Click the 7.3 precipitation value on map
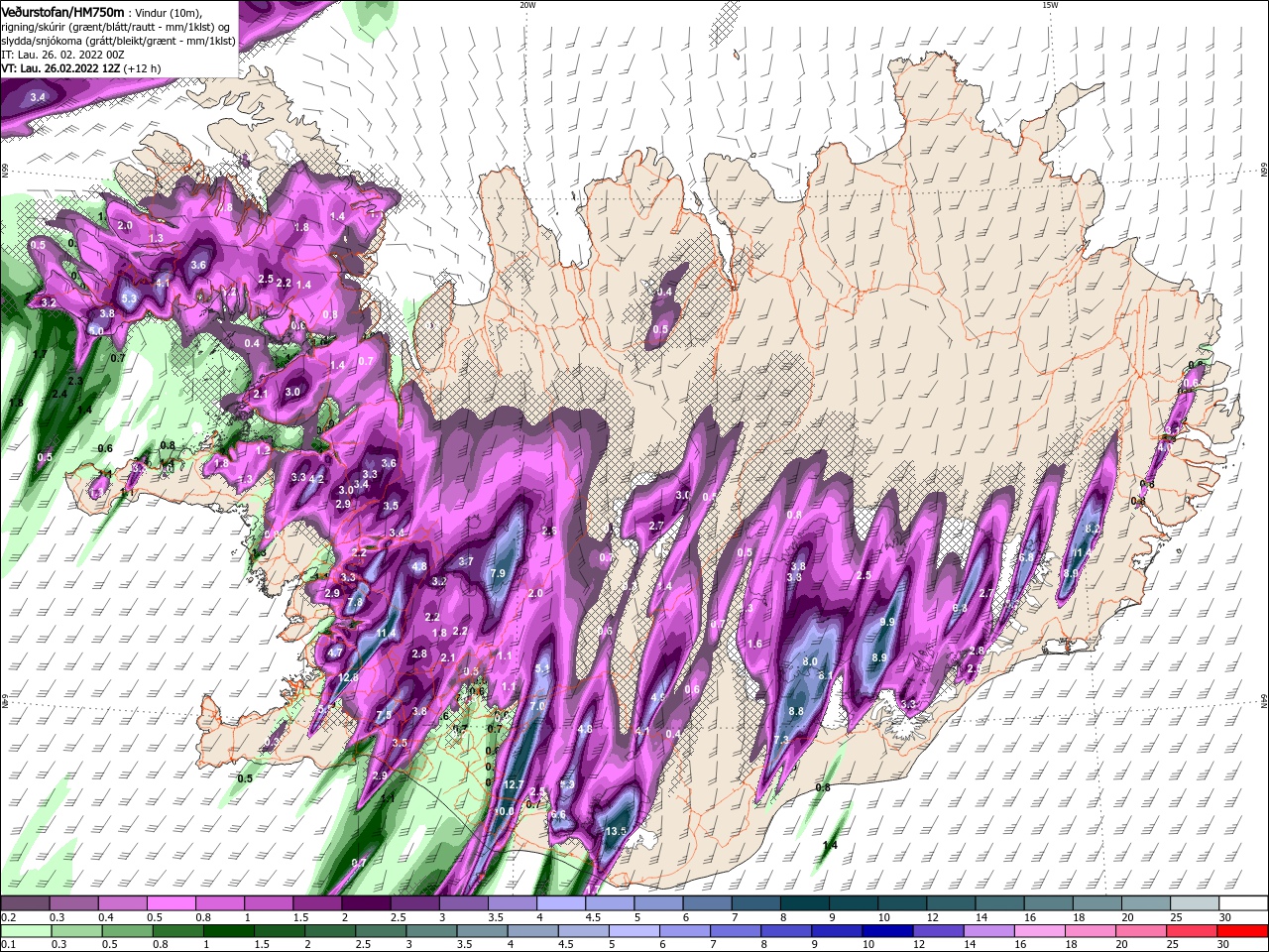The height and width of the screenshot is (952, 1269). pyautogui.click(x=781, y=740)
